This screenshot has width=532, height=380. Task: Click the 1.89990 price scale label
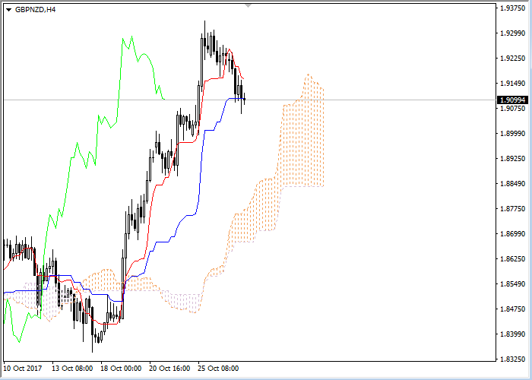[513, 134]
